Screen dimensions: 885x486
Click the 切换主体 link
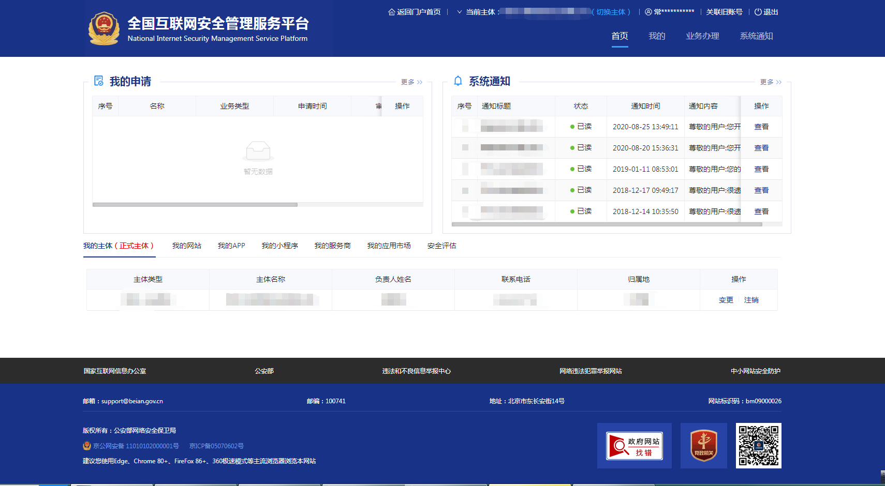[x=611, y=11]
